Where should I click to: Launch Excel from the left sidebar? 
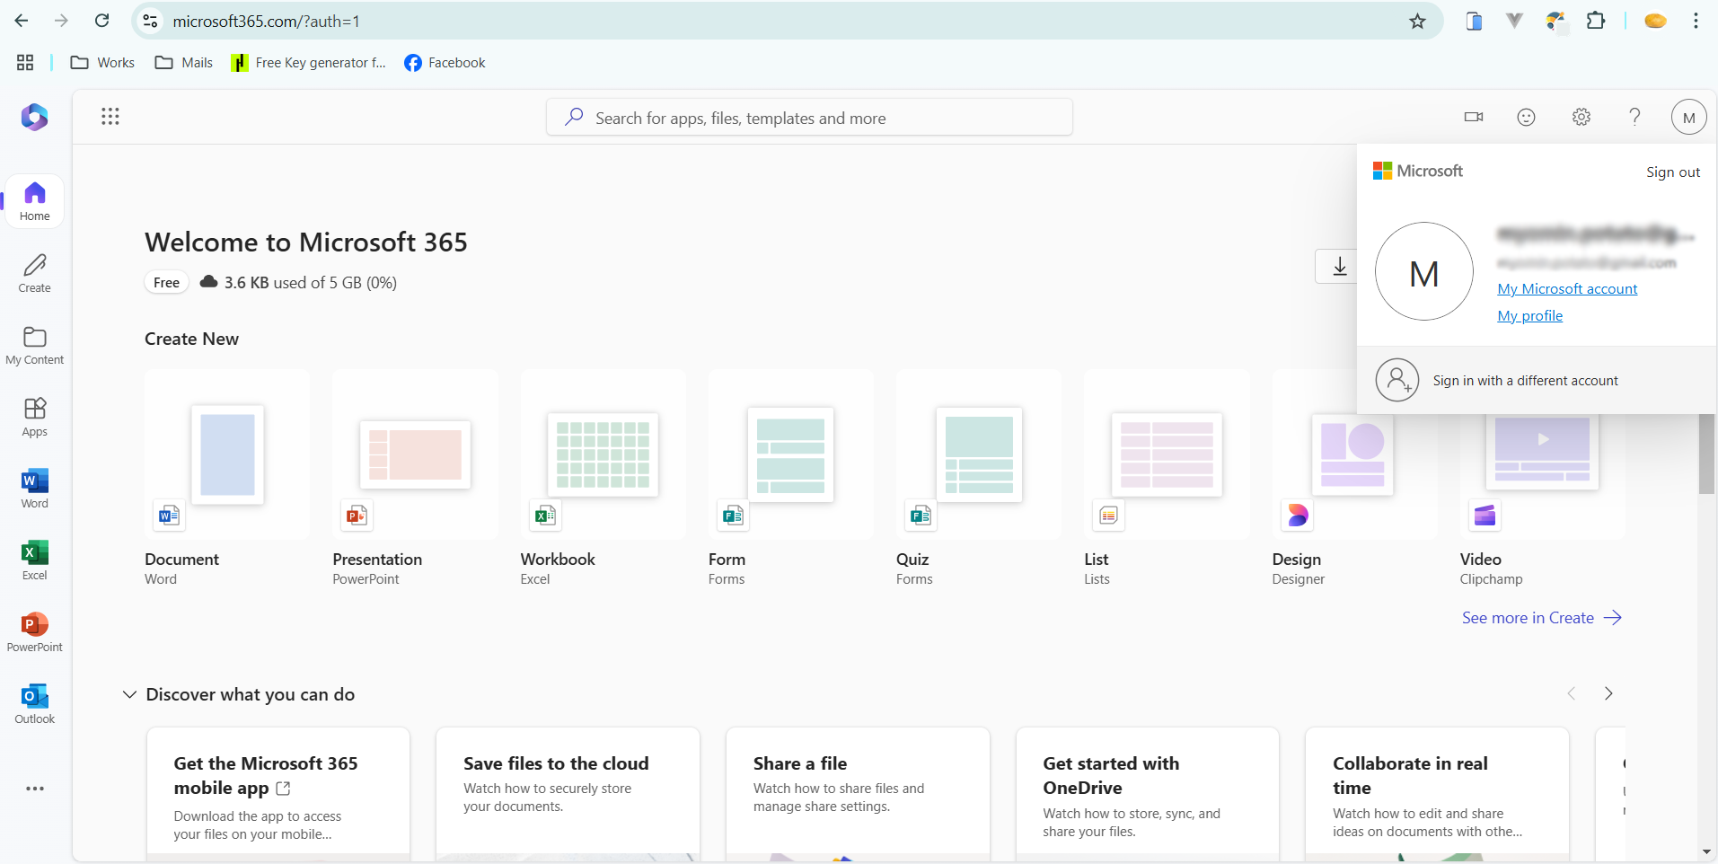pyautogui.click(x=35, y=560)
